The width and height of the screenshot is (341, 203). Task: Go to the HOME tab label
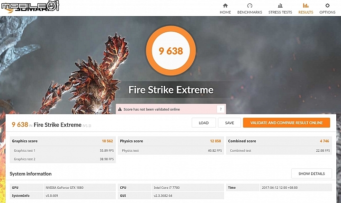tap(225, 12)
